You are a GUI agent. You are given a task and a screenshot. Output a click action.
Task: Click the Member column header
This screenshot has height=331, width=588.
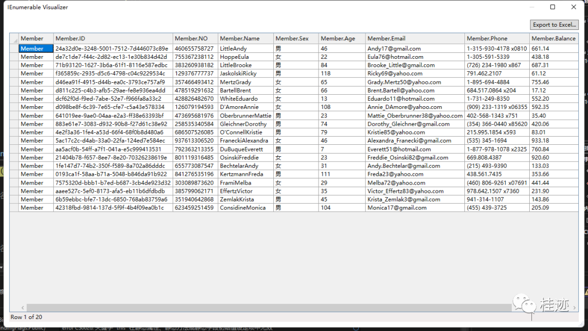click(x=36, y=38)
